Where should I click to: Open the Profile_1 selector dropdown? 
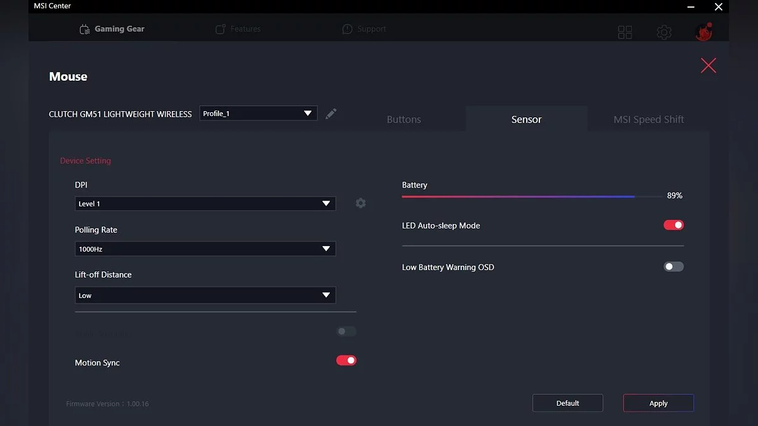258,114
